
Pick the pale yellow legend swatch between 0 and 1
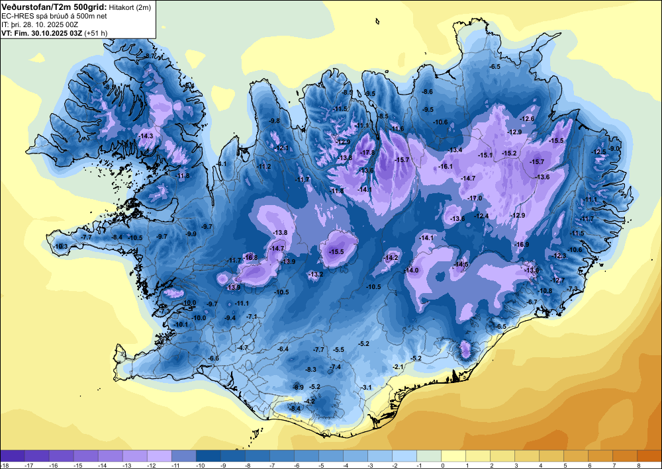(453, 456)
